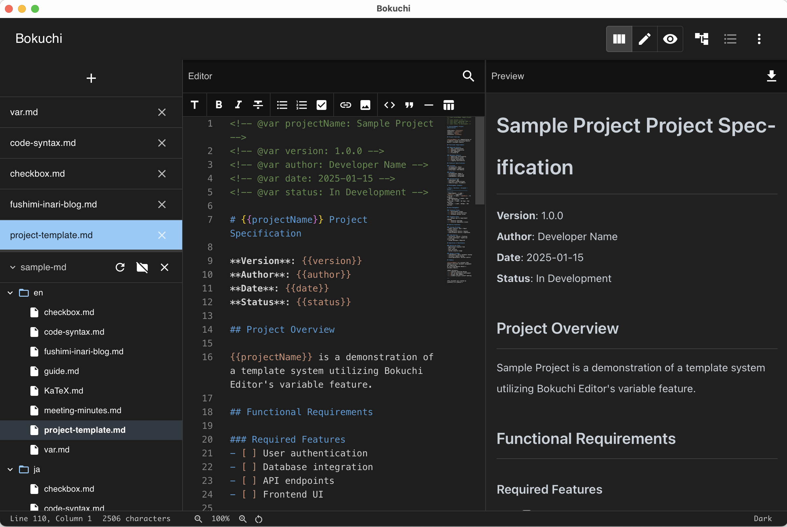Screen dimensions: 787x527
Task: Click the 100% zoom level control
Action: tap(220, 518)
